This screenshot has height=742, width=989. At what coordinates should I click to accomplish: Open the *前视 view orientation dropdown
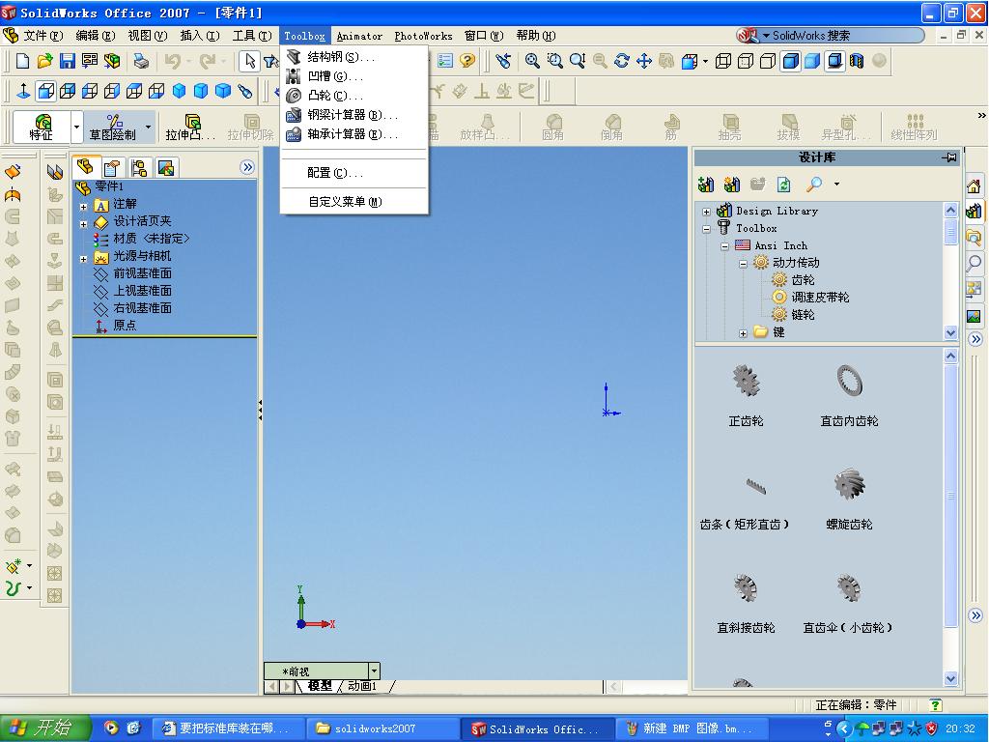point(374,671)
